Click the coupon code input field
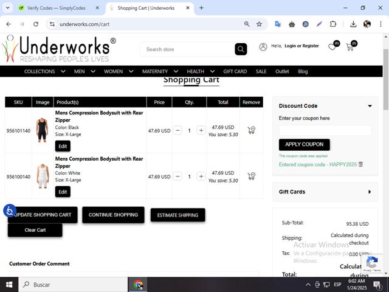The width and height of the screenshot is (389, 292). (x=325, y=130)
